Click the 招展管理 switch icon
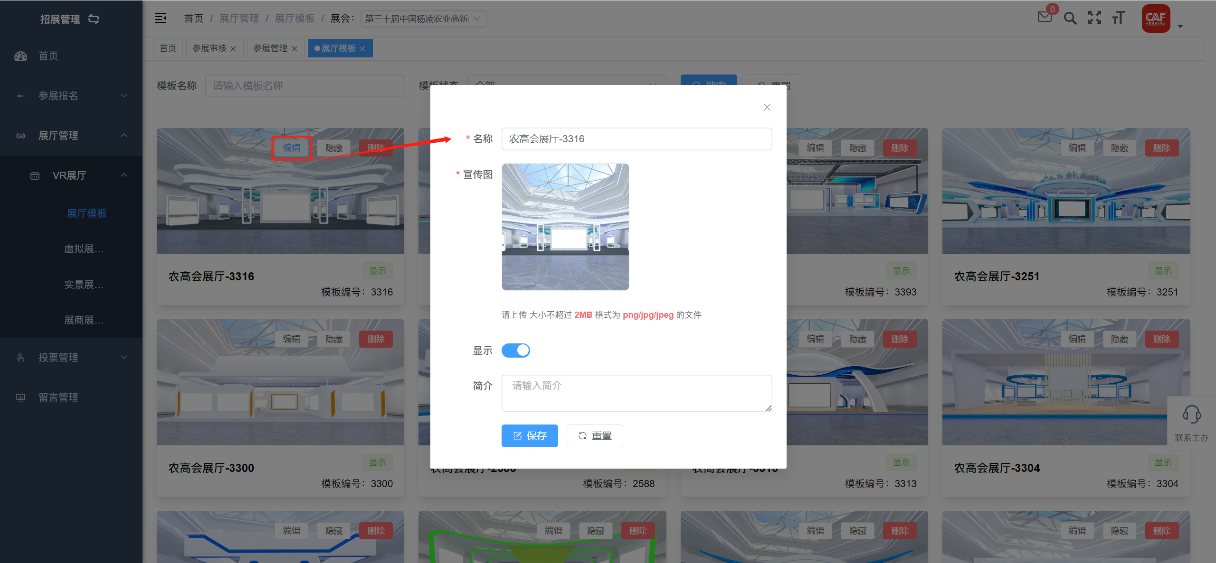This screenshot has height=563, width=1216. [94, 19]
